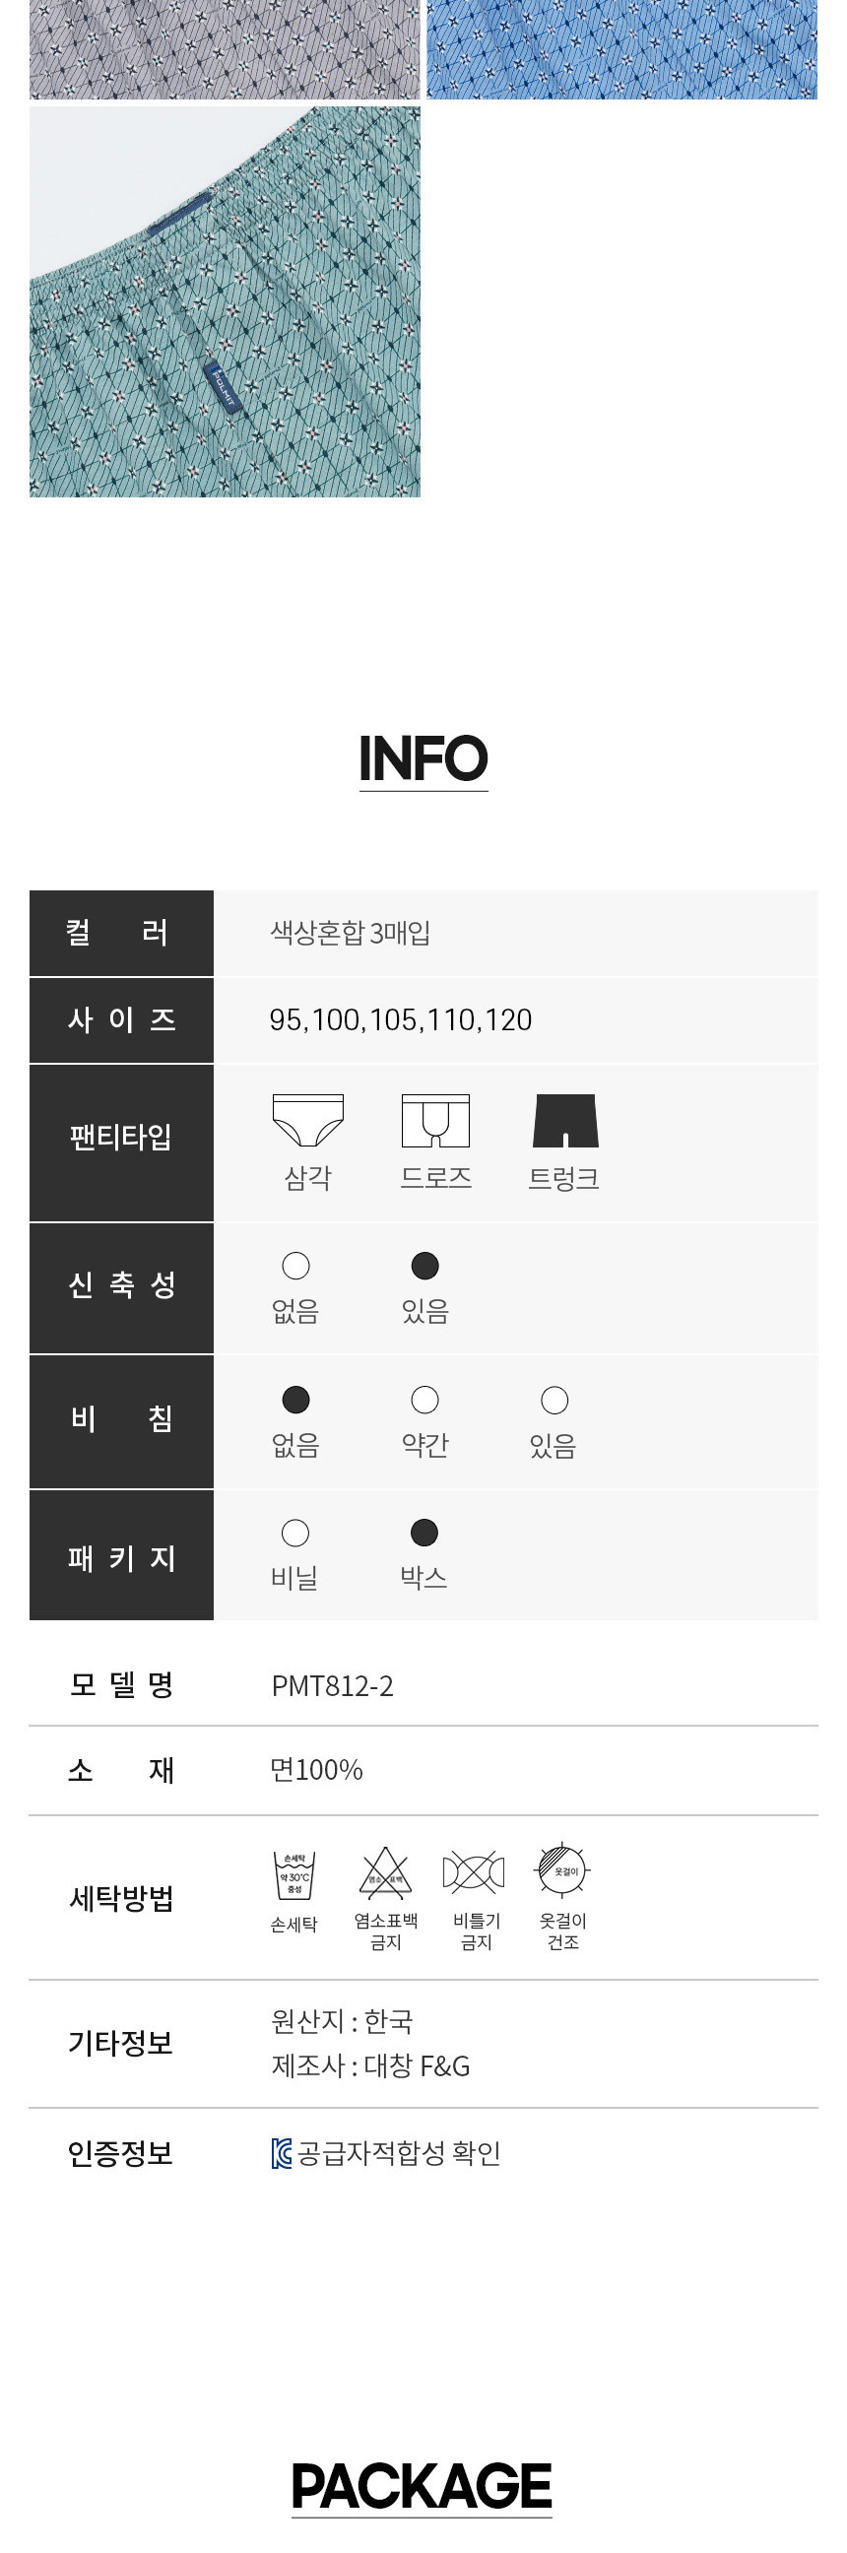This screenshot has width=847, height=2553.
Task: Select 약간 radio for see-through (비침)
Action: [x=425, y=1401]
